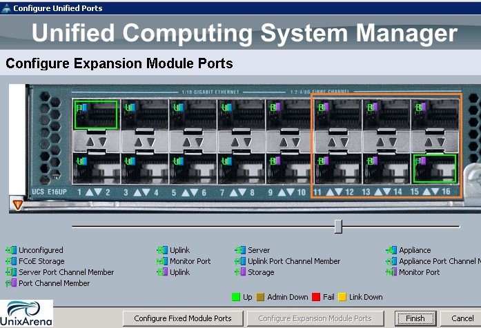The width and height of the screenshot is (481, 328).
Task: Select port 15 on the module
Action: (435, 114)
